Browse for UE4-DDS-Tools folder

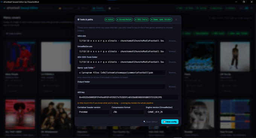click(x=172, y=62)
